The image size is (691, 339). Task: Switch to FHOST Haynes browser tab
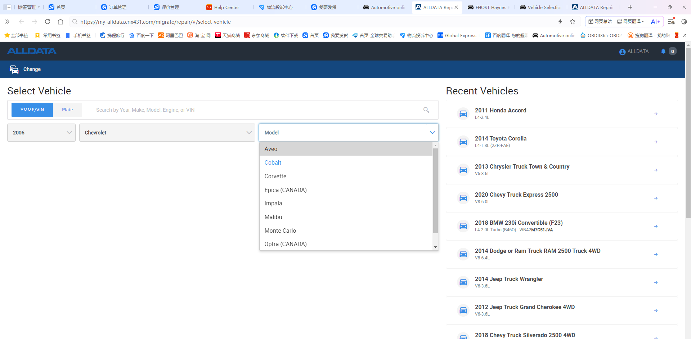[488, 7]
